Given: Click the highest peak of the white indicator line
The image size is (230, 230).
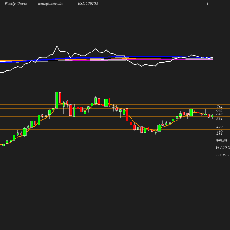Looking at the screenshot, I should point(57,46).
